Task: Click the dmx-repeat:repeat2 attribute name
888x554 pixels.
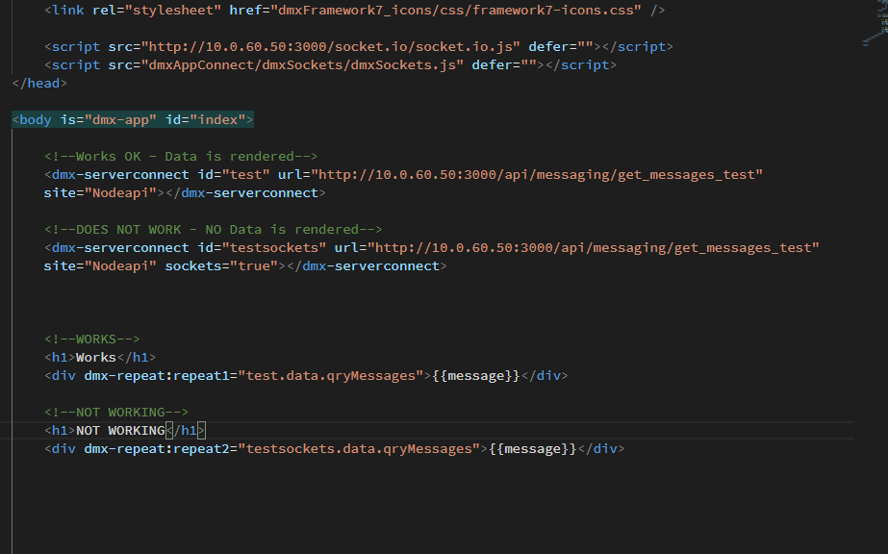Action: pyautogui.click(x=156, y=449)
